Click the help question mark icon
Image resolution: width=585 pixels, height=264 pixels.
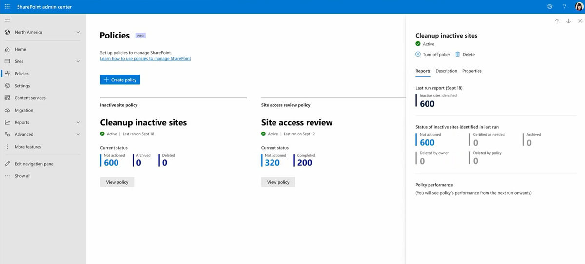(565, 7)
